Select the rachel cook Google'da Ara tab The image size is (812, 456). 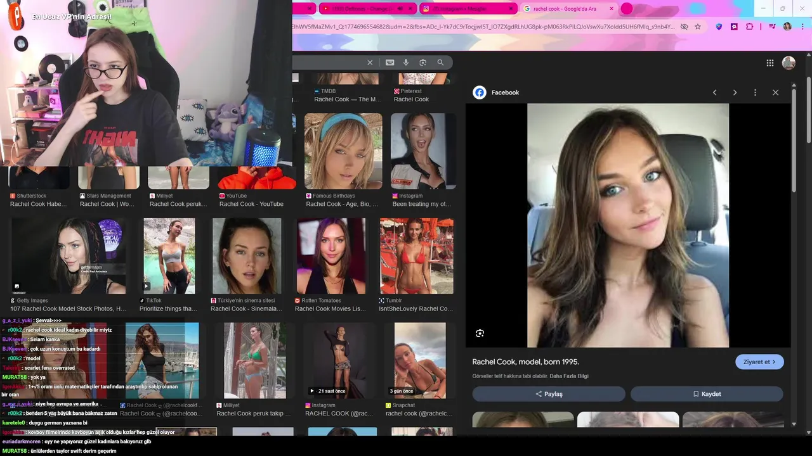568,9
